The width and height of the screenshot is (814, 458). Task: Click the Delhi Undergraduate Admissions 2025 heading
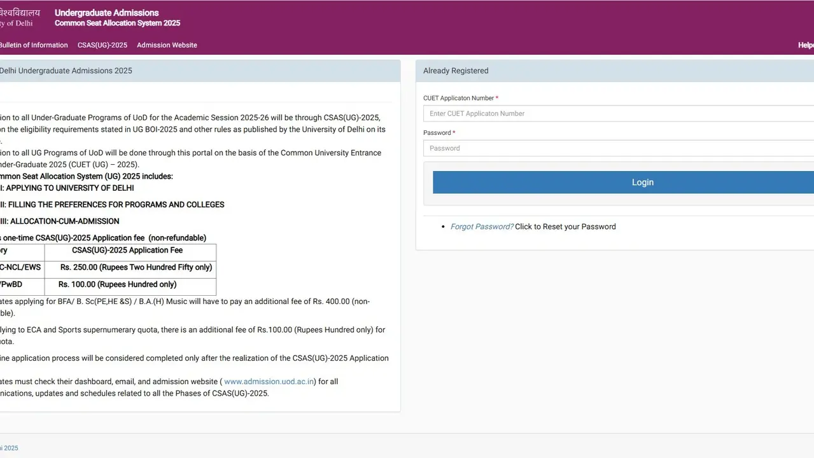66,71
